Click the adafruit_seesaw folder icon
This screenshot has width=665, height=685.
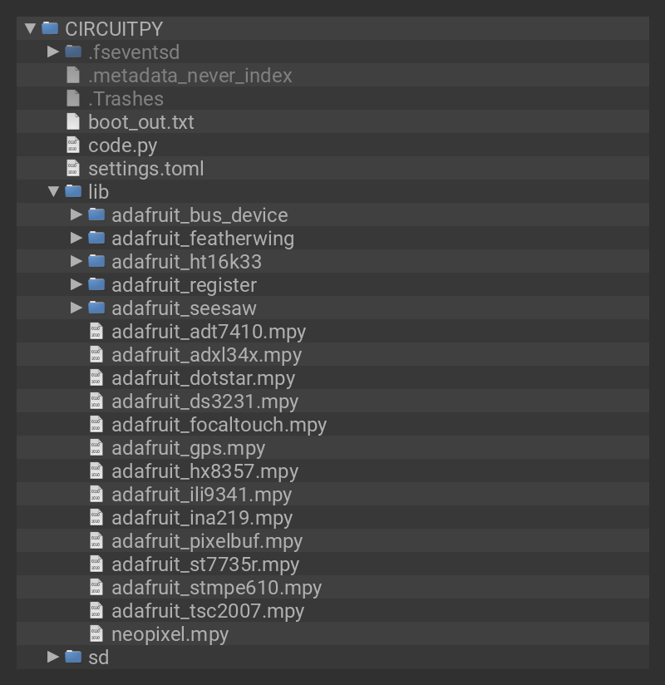[96, 308]
